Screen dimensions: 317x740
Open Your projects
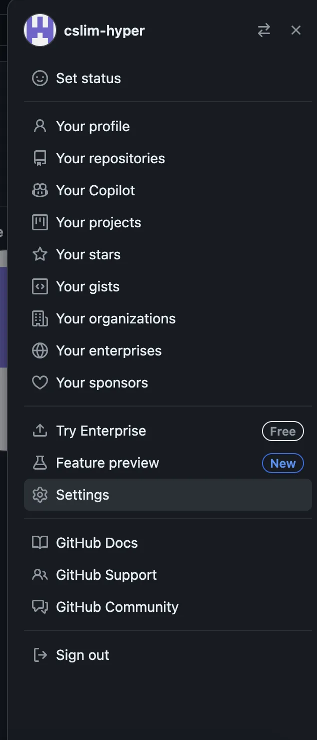click(168, 222)
